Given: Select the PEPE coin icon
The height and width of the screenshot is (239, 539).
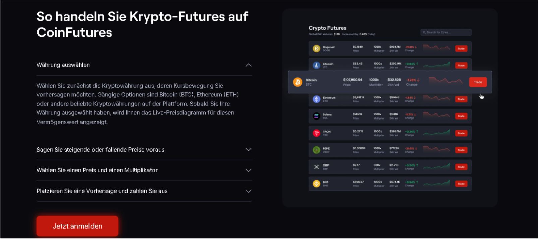Looking at the screenshot, I should point(316,150).
